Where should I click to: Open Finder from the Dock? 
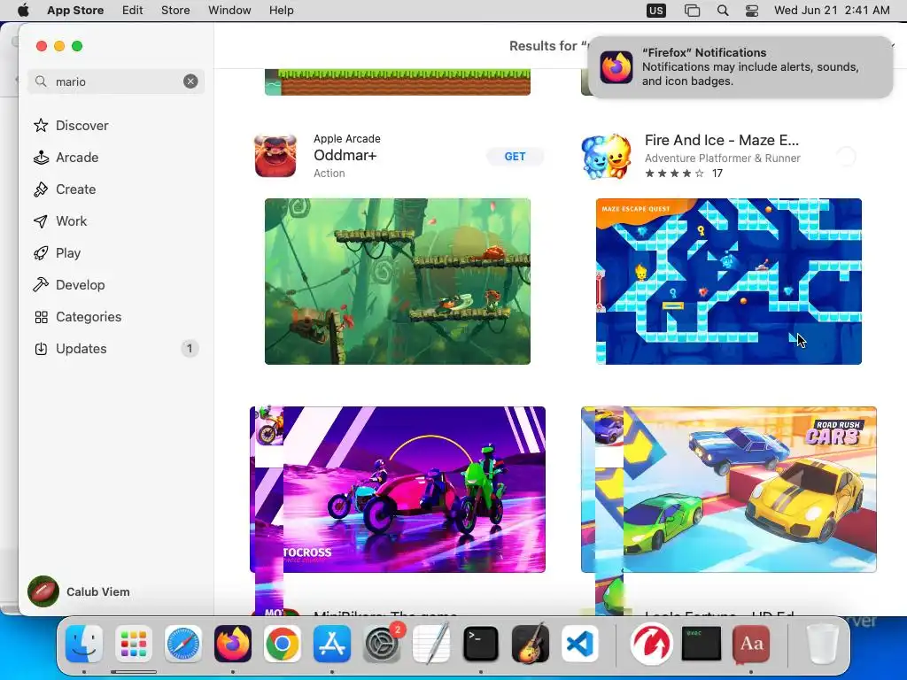(x=84, y=644)
